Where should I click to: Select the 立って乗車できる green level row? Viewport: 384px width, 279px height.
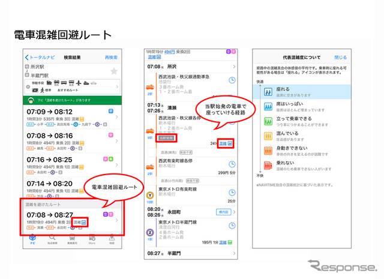(302, 121)
